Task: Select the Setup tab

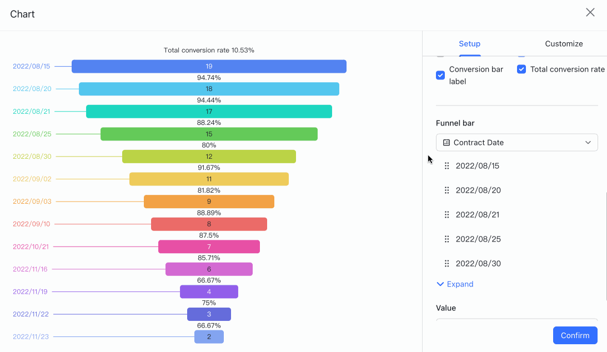Action: click(469, 43)
